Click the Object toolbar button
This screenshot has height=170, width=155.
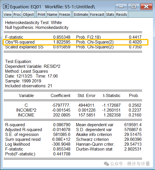point(28,14)
